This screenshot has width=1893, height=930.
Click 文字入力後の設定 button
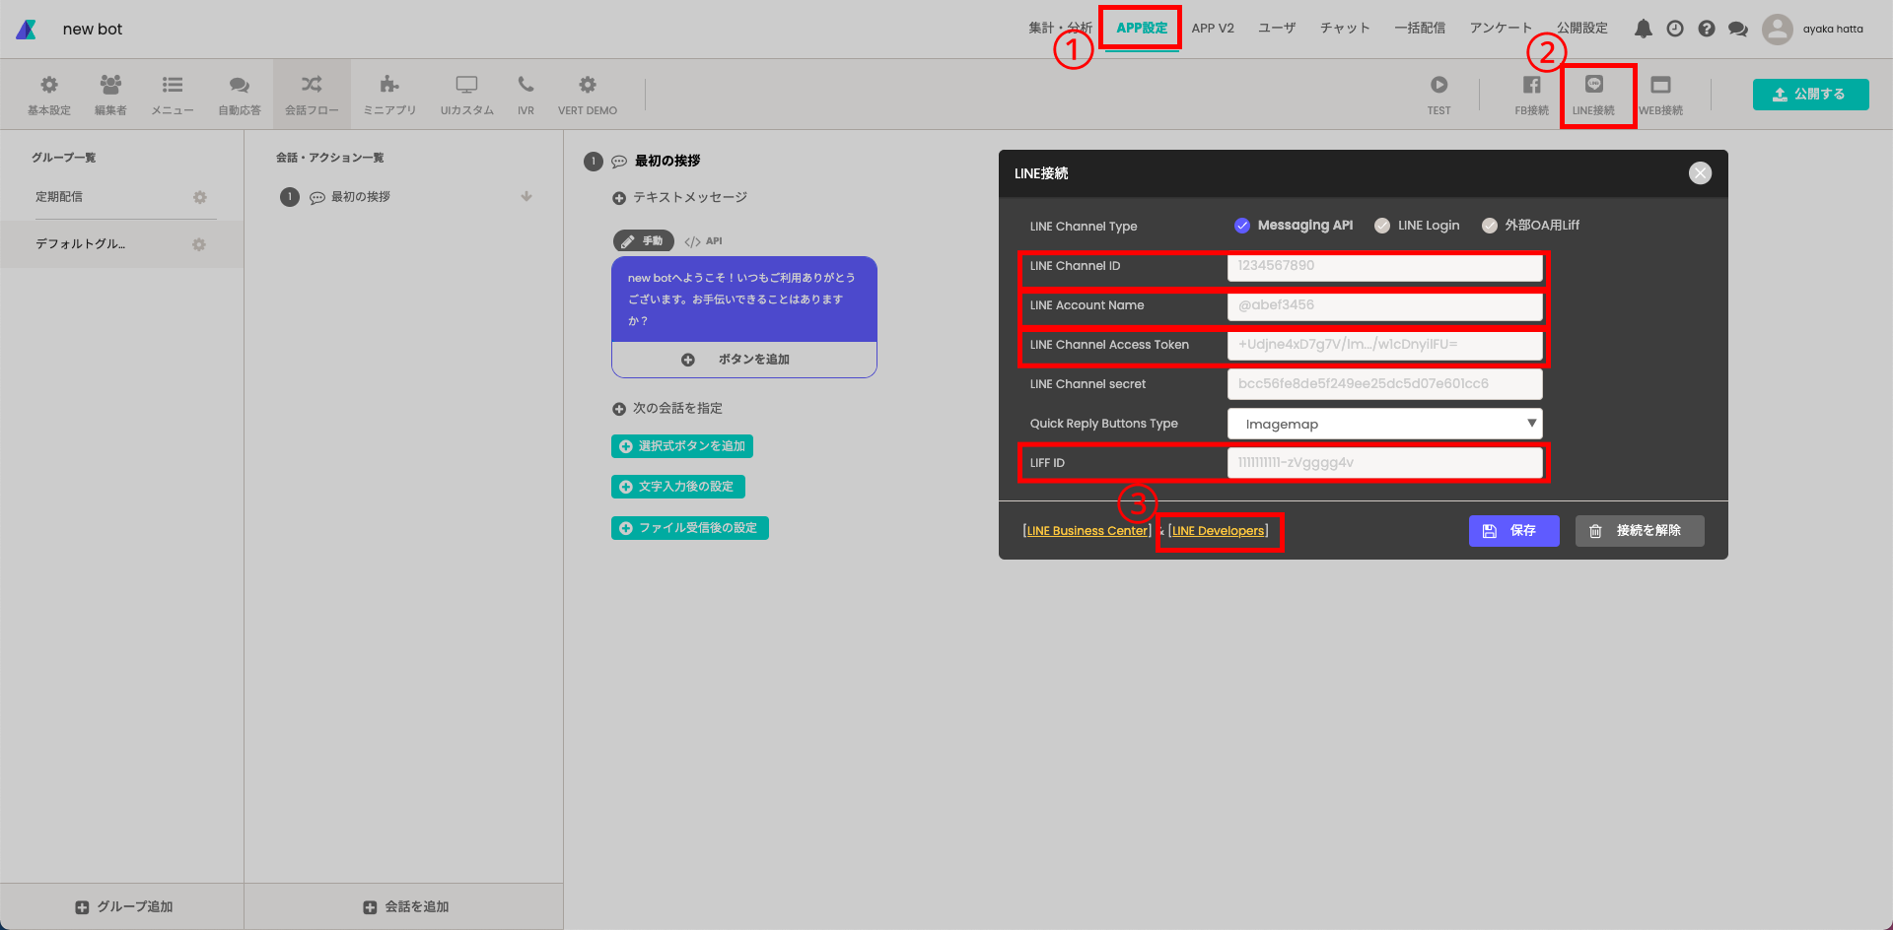[678, 487]
